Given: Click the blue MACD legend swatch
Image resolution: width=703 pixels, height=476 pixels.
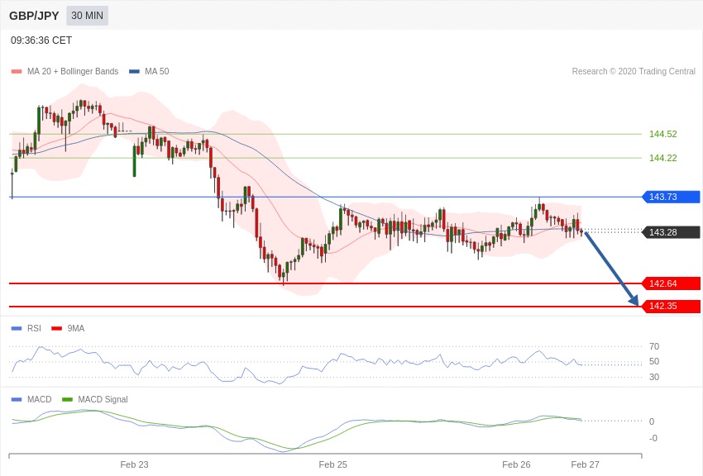Looking at the screenshot, I should click(17, 399).
